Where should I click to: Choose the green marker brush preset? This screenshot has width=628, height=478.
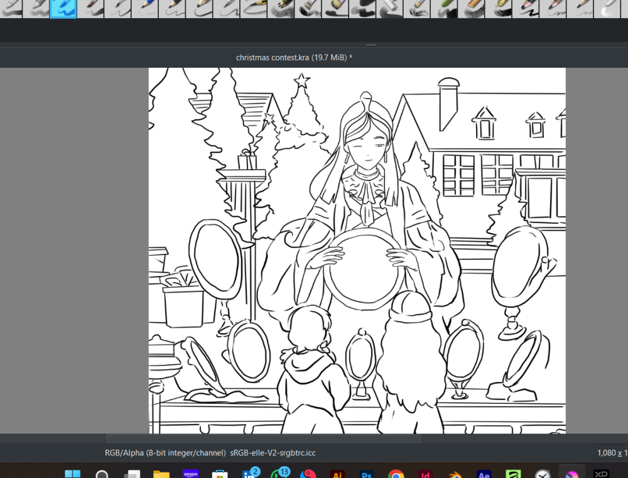445,8
